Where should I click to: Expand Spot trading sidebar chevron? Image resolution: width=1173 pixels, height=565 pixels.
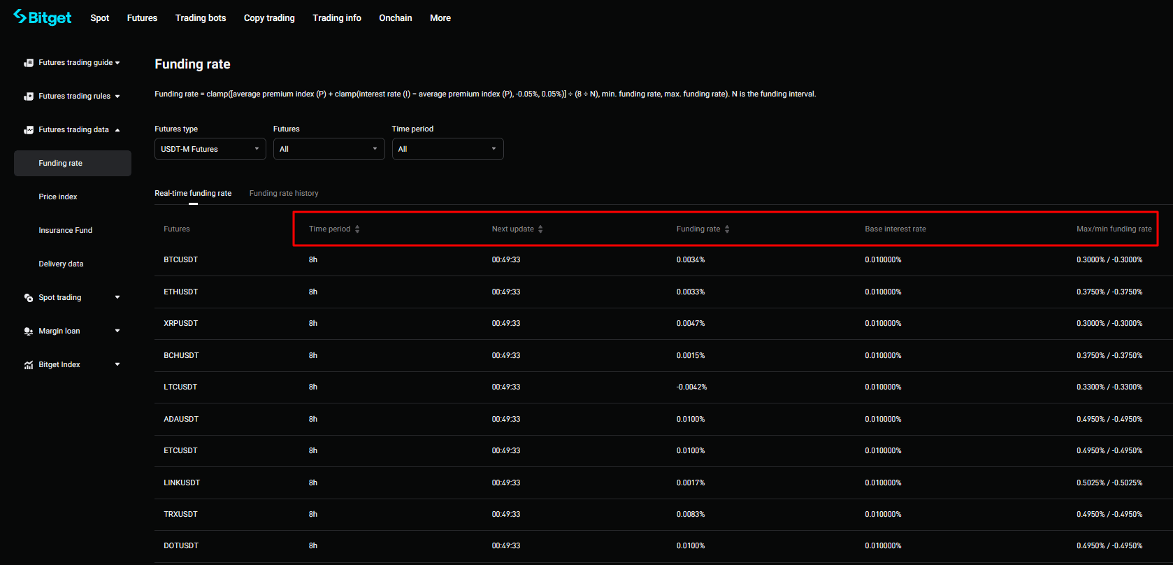pyautogui.click(x=117, y=298)
